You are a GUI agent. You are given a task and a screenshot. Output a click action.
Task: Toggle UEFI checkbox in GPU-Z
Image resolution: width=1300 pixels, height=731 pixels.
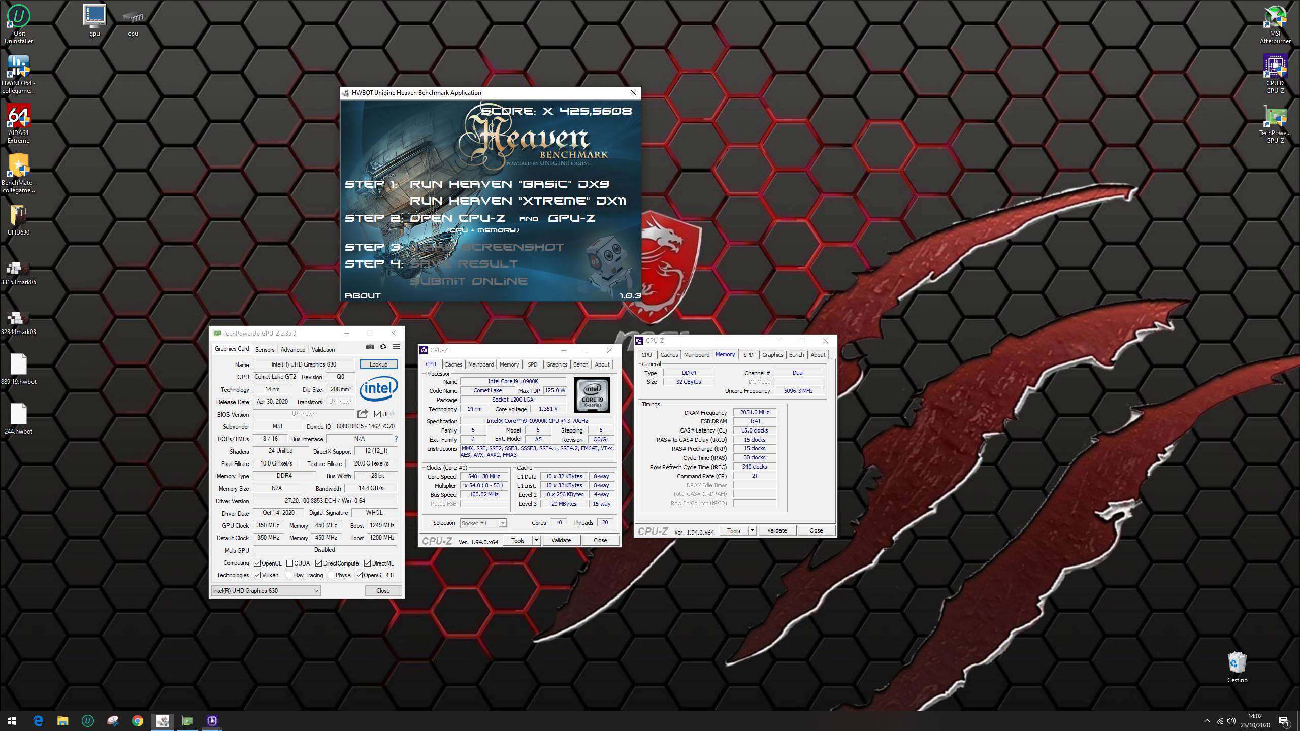[x=378, y=414]
